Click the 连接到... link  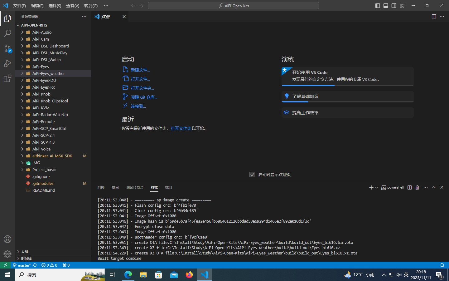tap(138, 106)
